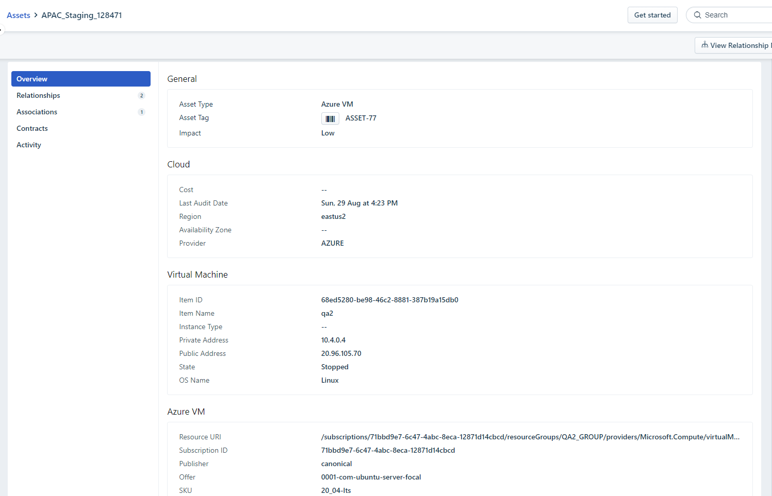Click the Associations count badge 1
The height and width of the screenshot is (496, 772).
pyautogui.click(x=142, y=112)
